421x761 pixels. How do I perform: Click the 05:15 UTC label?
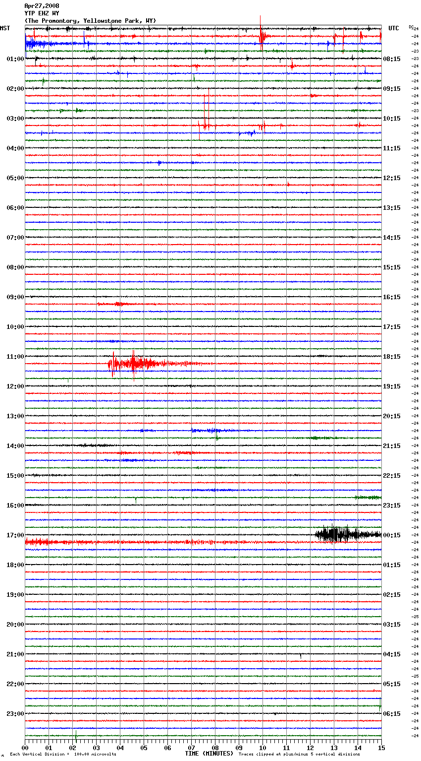392,684
